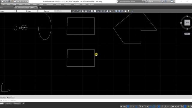Click the TOP face of ViewCube
This screenshot has height=108, width=192.
pyautogui.click(x=187, y=23)
